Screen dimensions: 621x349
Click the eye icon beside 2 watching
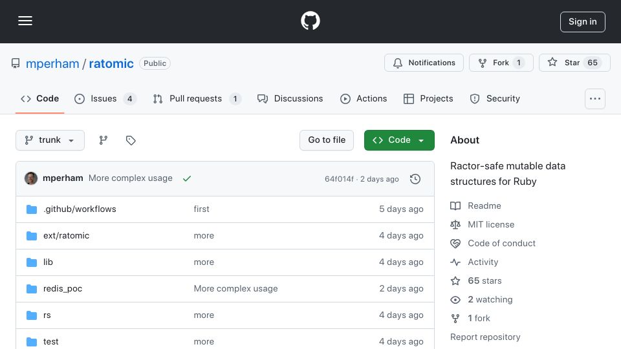455,299
